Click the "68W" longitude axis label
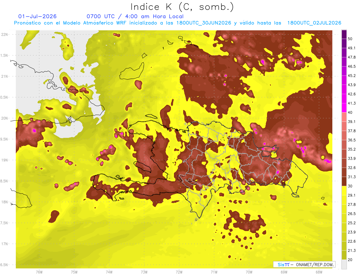The height and width of the screenshot is (276, 358). 319,272
